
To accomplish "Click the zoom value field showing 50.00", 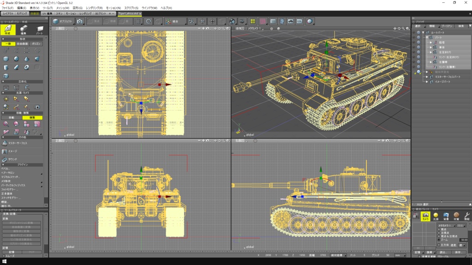I will click(x=463, y=240).
